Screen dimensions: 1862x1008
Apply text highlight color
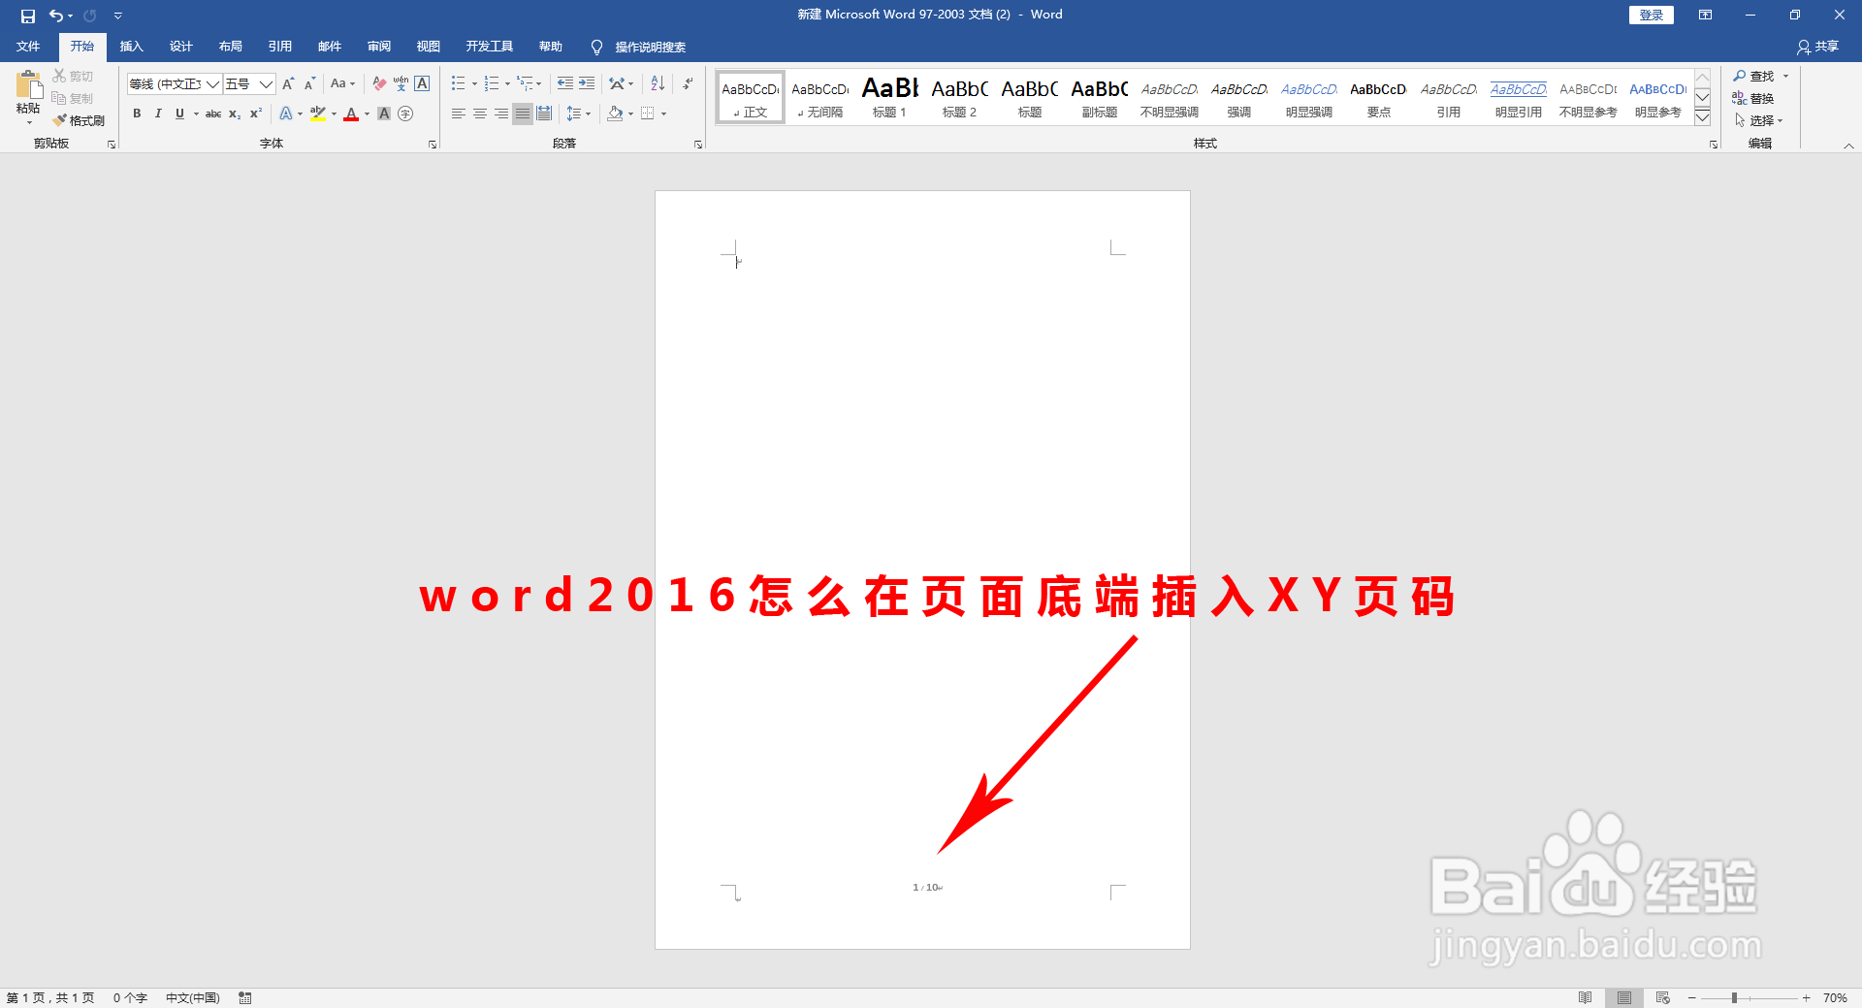tap(318, 114)
